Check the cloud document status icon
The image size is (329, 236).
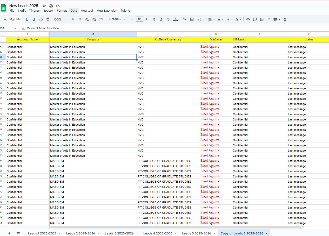point(58,6)
